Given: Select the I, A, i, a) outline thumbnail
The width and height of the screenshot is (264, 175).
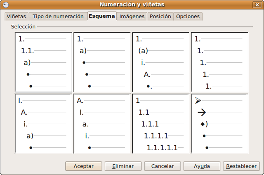Looking at the screenshot, I should click(43, 123).
